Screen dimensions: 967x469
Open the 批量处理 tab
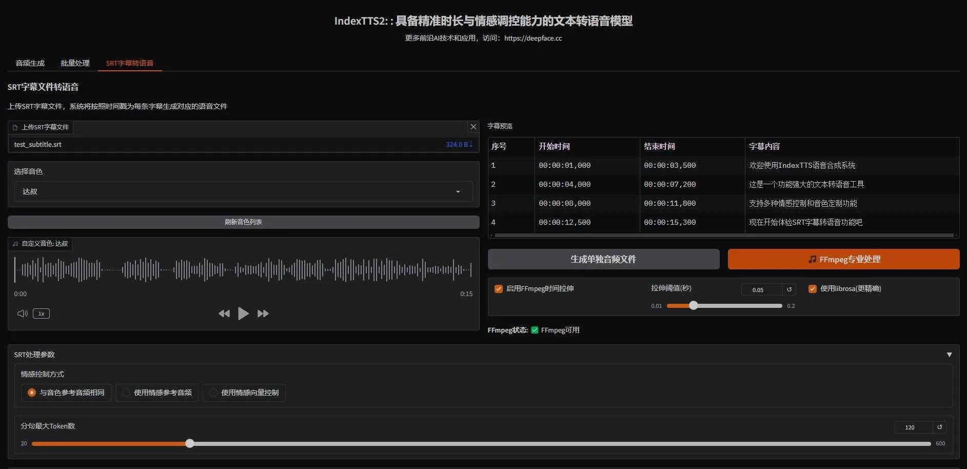(75, 63)
